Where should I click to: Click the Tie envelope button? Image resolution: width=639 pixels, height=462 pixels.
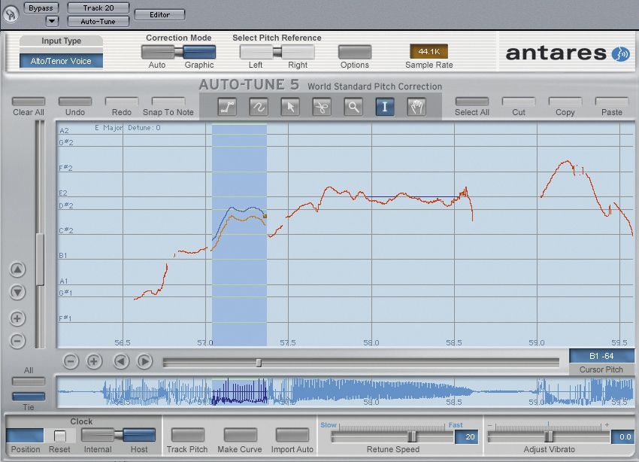click(x=29, y=397)
